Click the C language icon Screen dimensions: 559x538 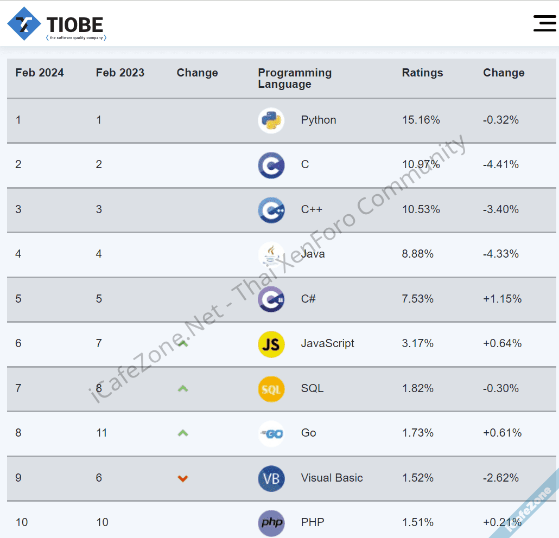pyautogui.click(x=271, y=165)
